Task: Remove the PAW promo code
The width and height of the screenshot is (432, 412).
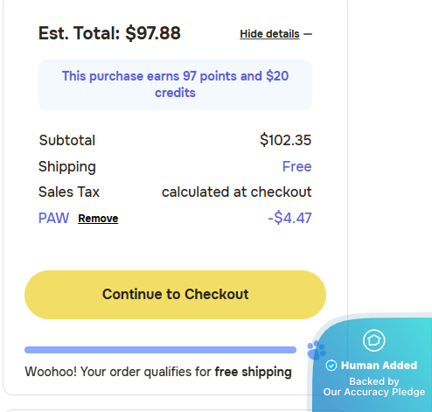Action: click(98, 219)
